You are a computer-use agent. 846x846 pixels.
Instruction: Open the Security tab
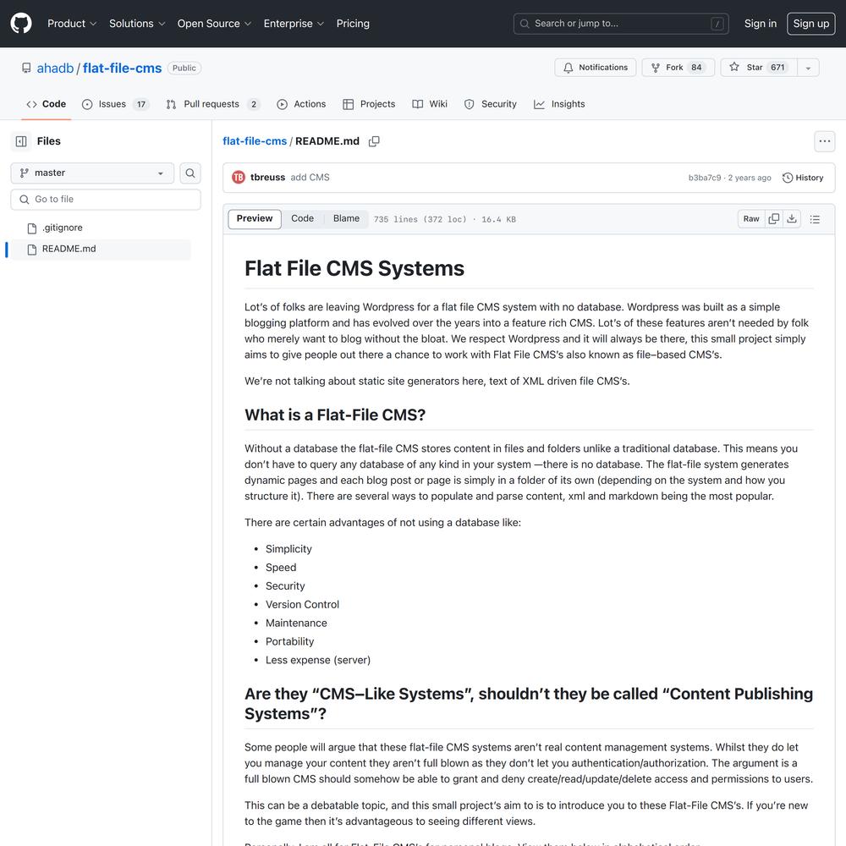coord(491,104)
